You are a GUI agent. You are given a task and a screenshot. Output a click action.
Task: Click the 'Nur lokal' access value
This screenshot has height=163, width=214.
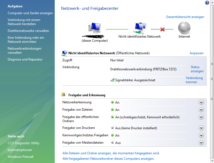(117, 60)
